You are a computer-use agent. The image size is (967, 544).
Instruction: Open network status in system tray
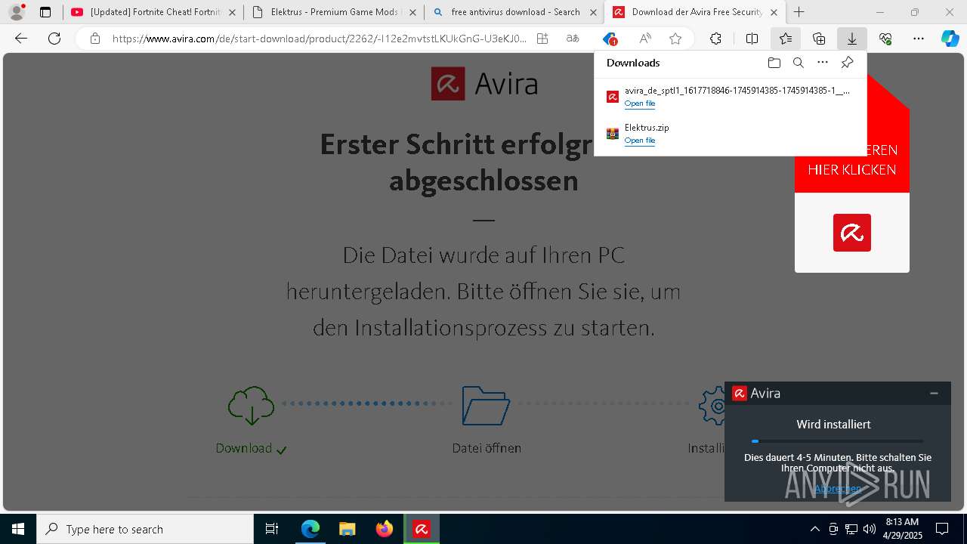[851, 529]
